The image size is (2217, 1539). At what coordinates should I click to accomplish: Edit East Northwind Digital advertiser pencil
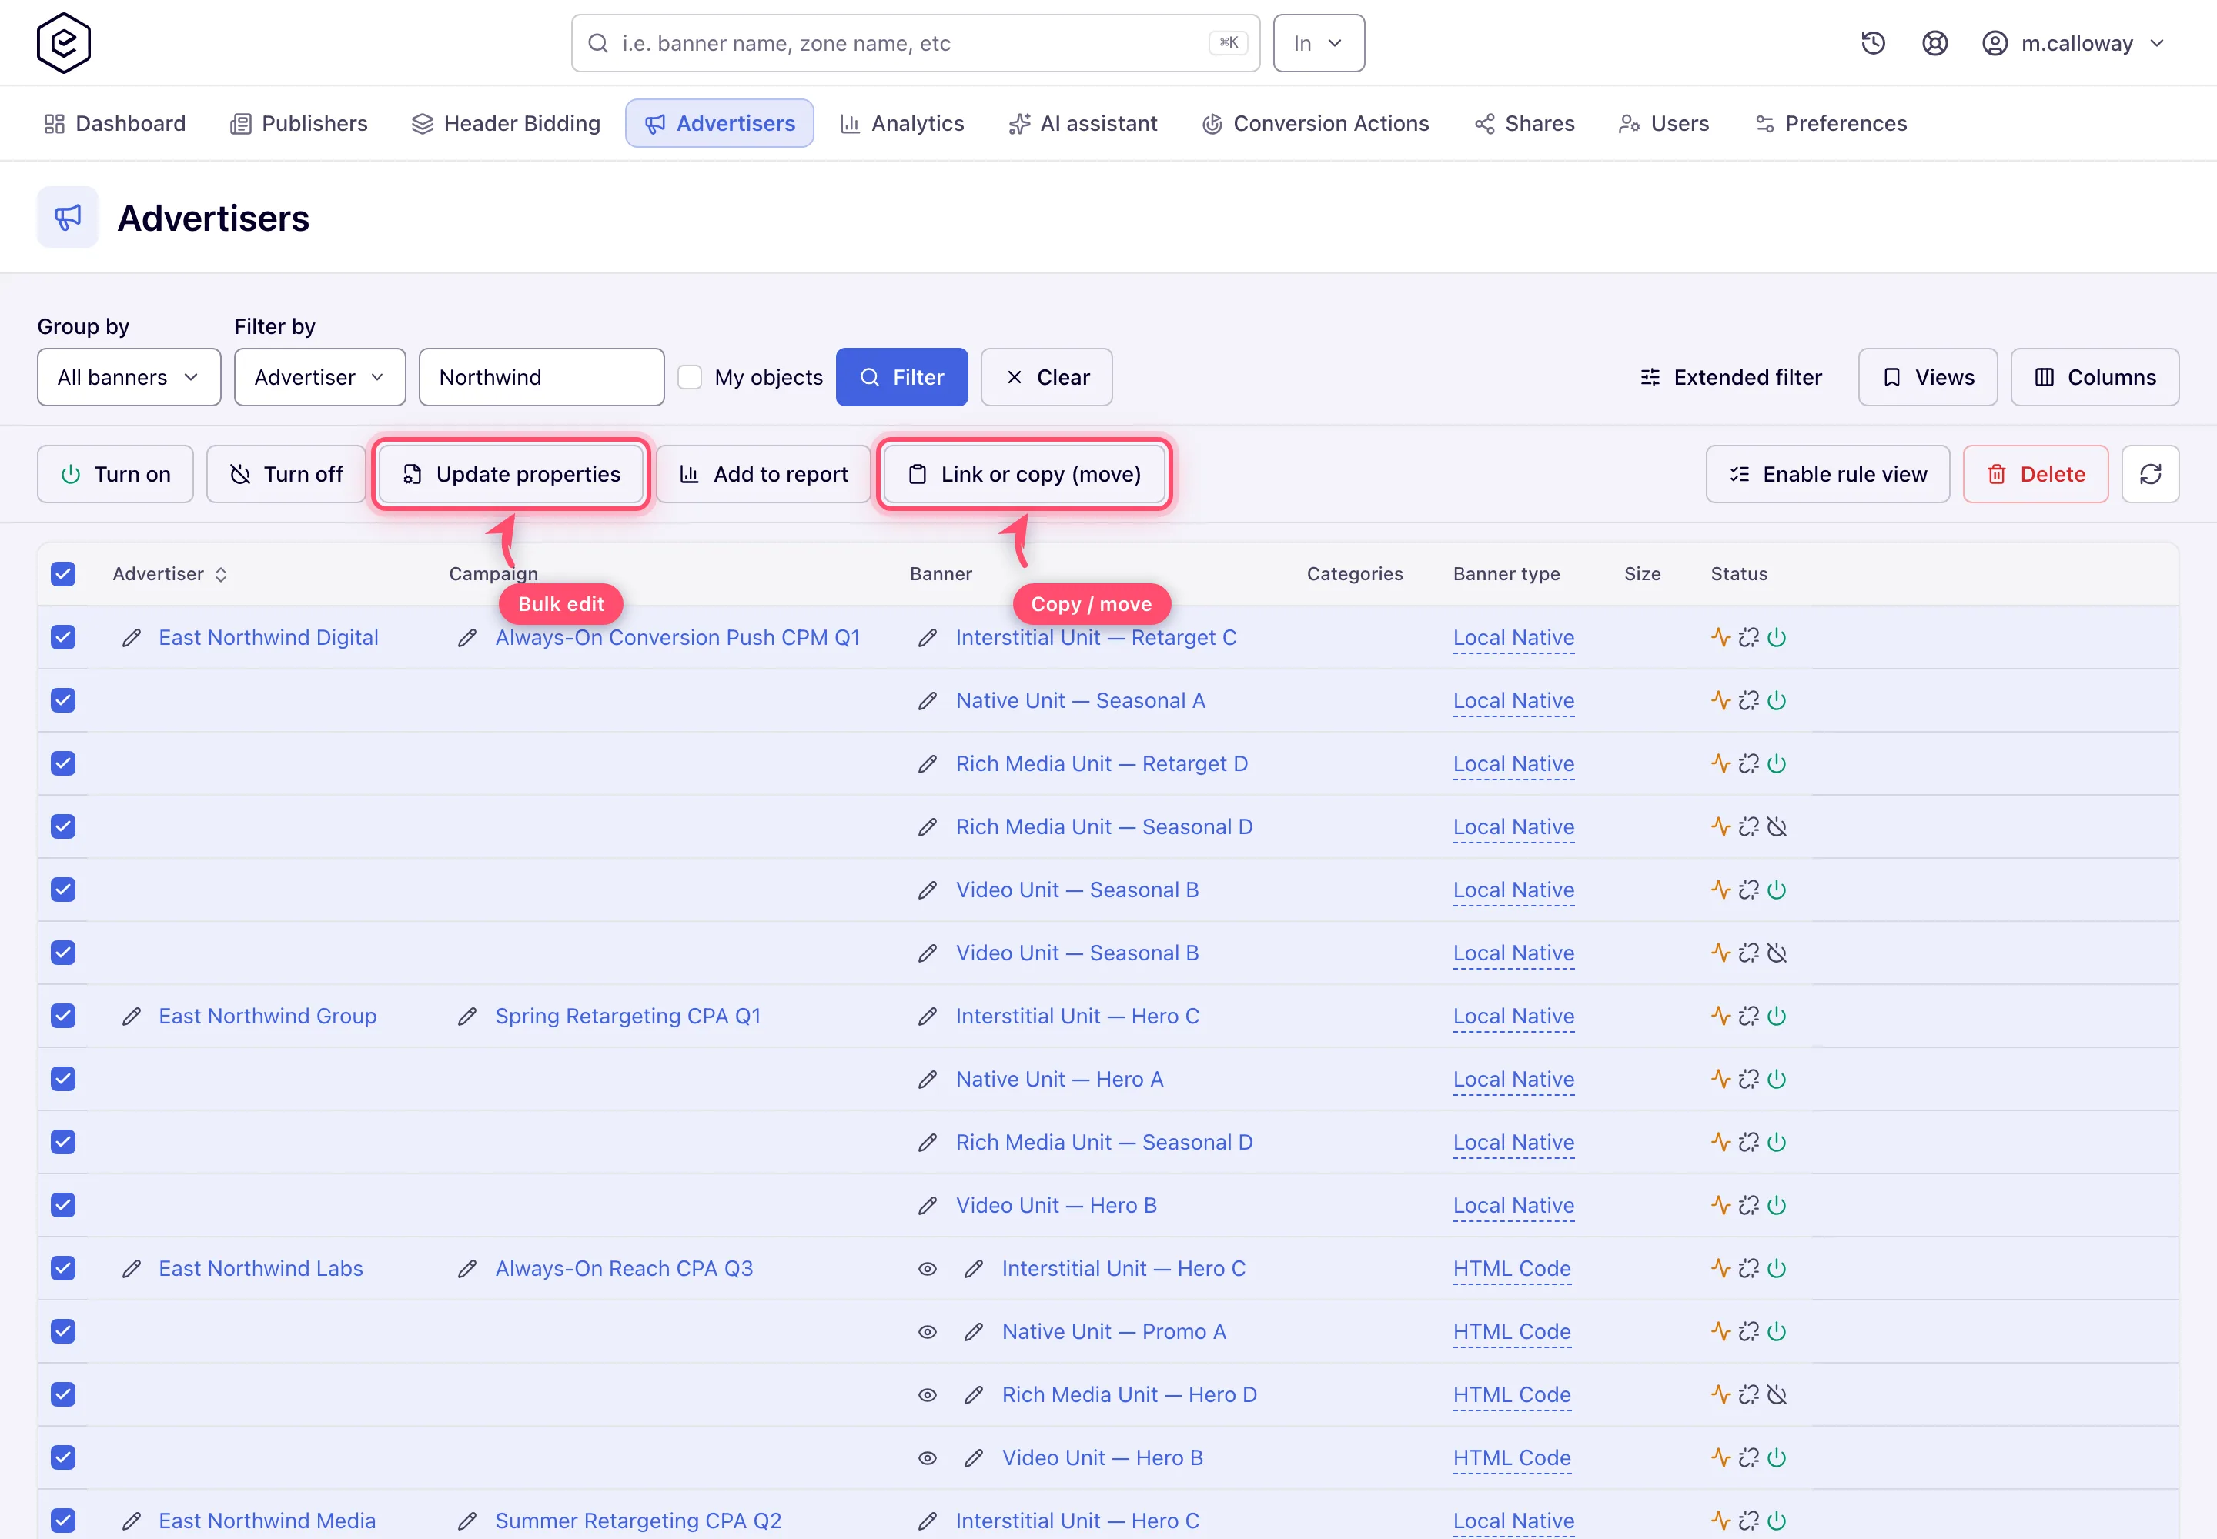(132, 637)
